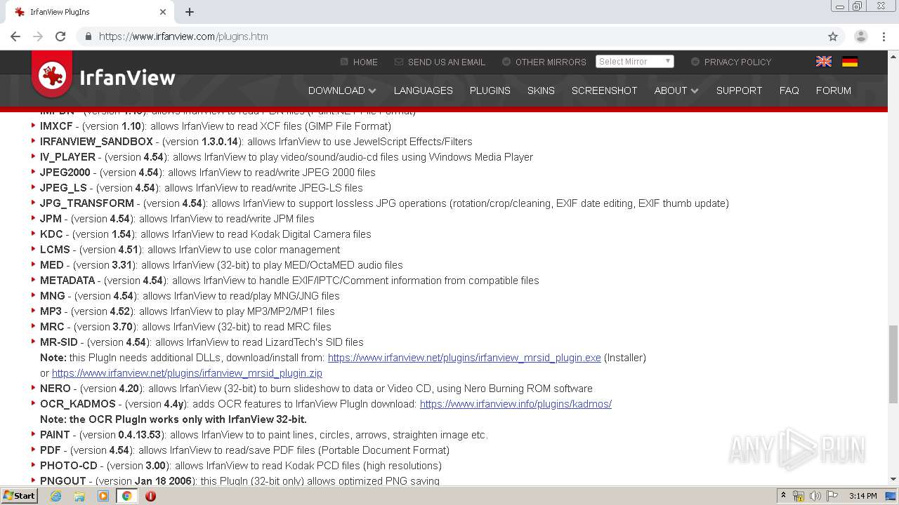Click the PDF plugin name
The height and width of the screenshot is (505, 899).
tap(51, 450)
